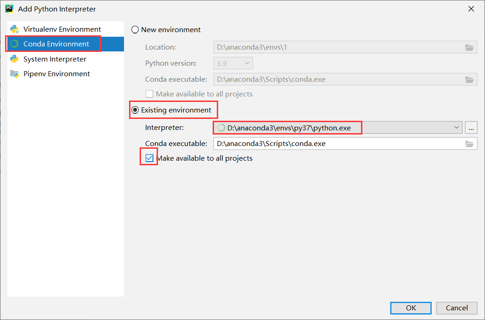The image size is (485, 320).
Task: Open the Python version 3.9 dropdown
Action: 233,63
